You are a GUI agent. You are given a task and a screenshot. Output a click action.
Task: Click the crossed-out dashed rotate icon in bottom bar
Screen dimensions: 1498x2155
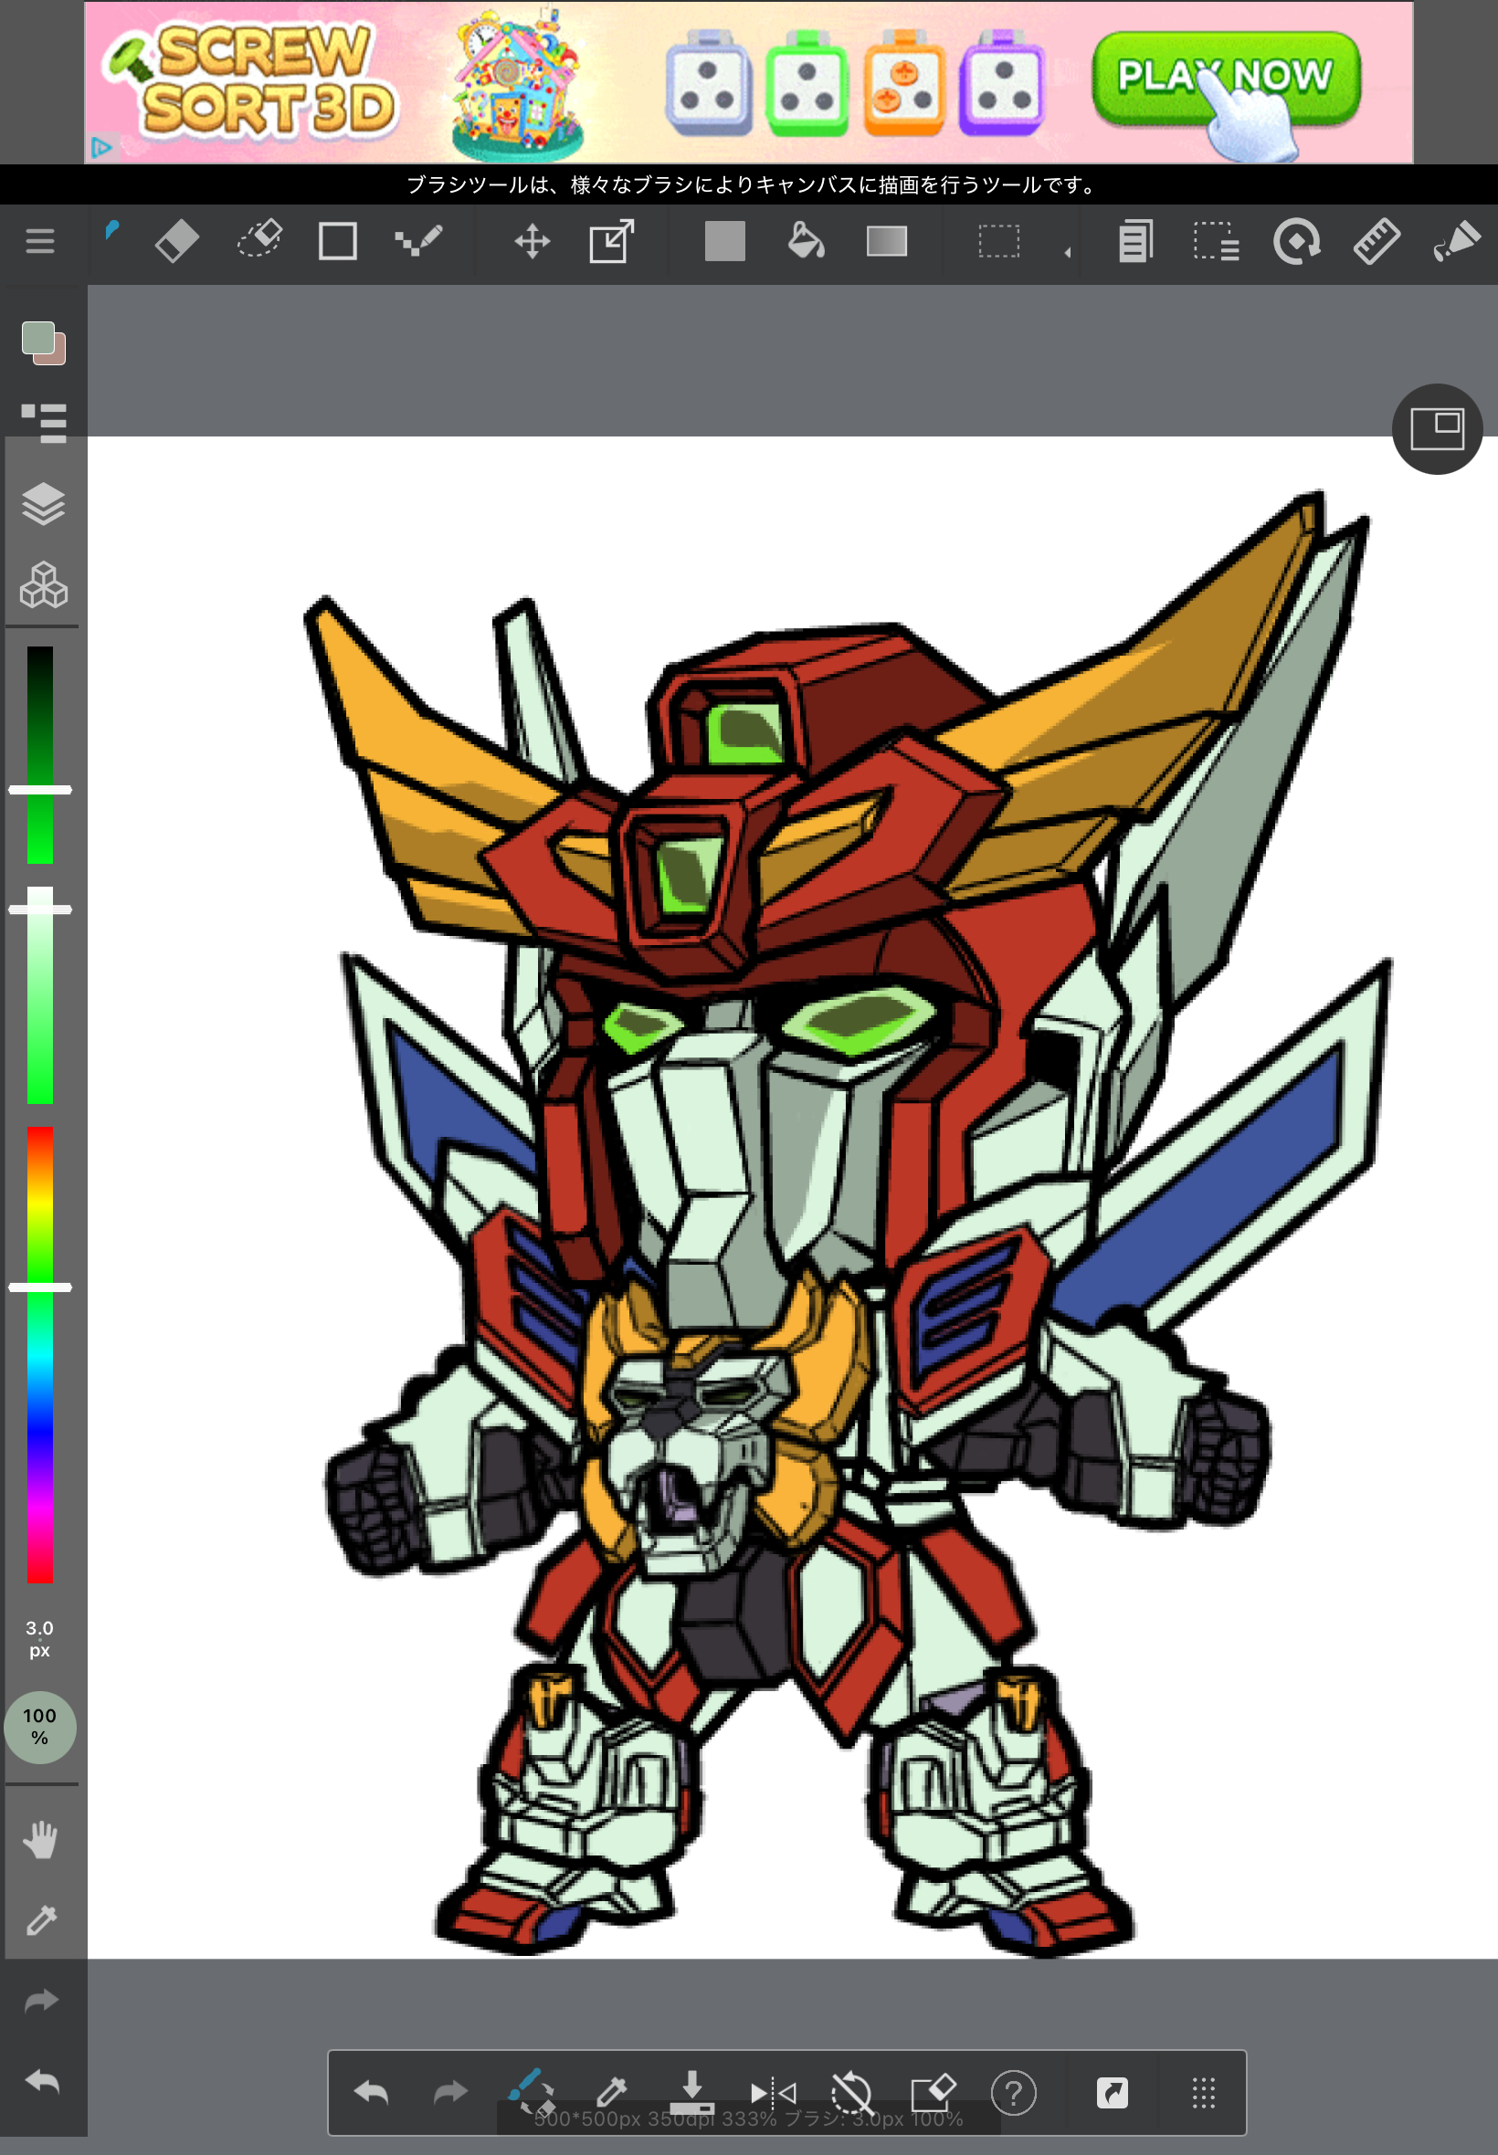click(852, 2092)
